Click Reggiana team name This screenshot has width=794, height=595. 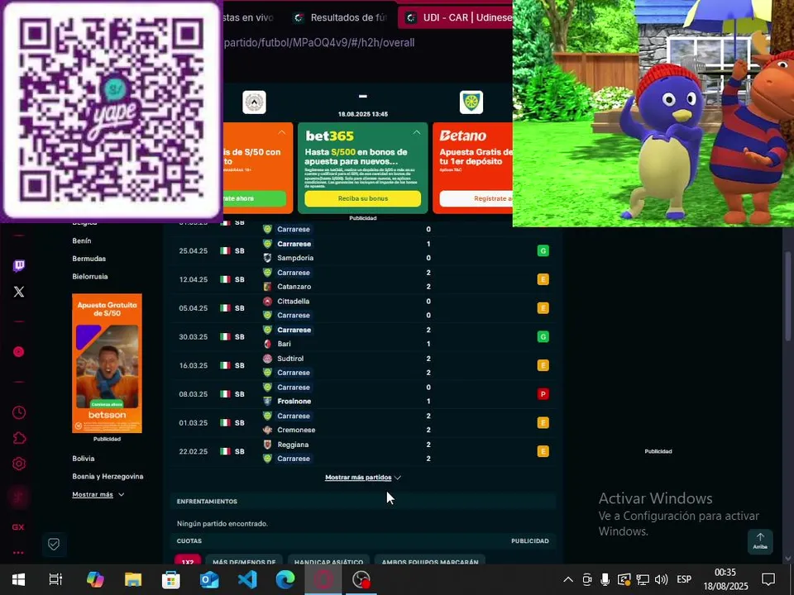pyautogui.click(x=293, y=445)
